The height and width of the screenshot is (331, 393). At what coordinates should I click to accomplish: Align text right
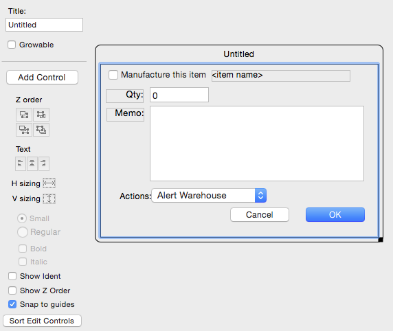pyautogui.click(x=44, y=163)
